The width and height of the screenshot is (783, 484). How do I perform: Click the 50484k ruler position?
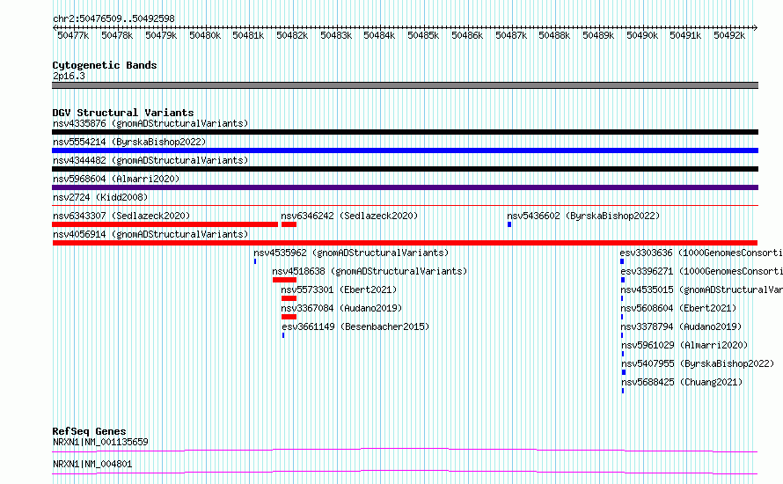click(379, 35)
